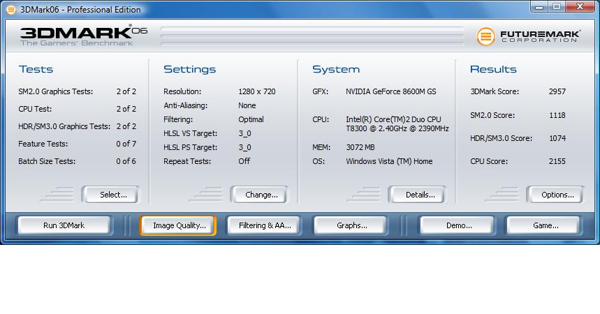Image resolution: width=600 pixels, height=314 pixels.
Task: Click the 3DMark Score value 2957
Action: (x=557, y=91)
